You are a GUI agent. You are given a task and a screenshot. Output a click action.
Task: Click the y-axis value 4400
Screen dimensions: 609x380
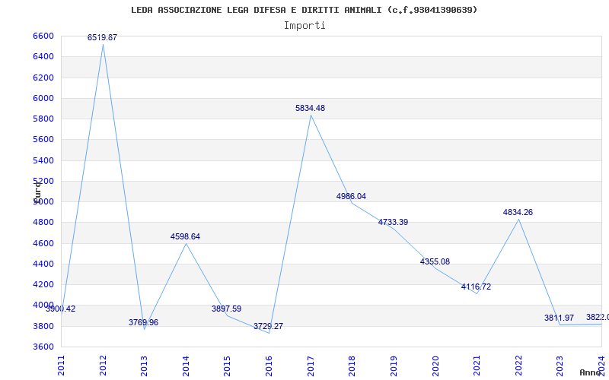tap(43, 264)
